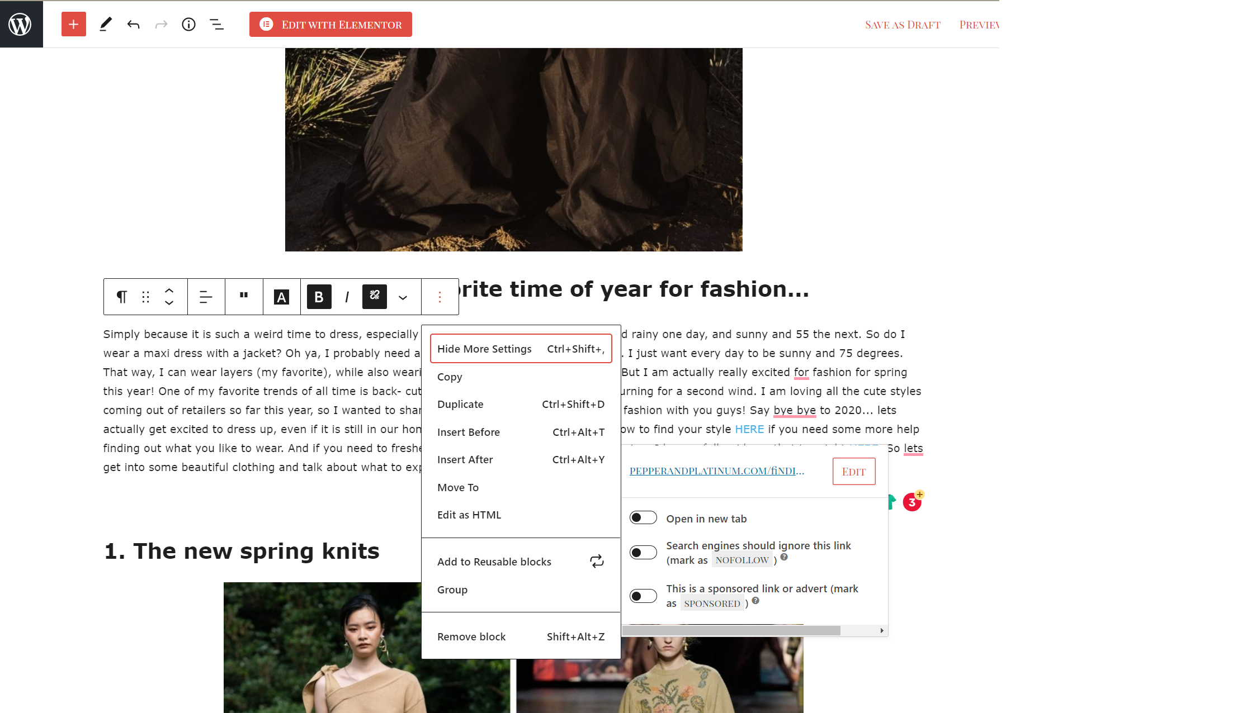Follow the blue HERE link in paragraph
1247x713 pixels.
pyautogui.click(x=749, y=429)
